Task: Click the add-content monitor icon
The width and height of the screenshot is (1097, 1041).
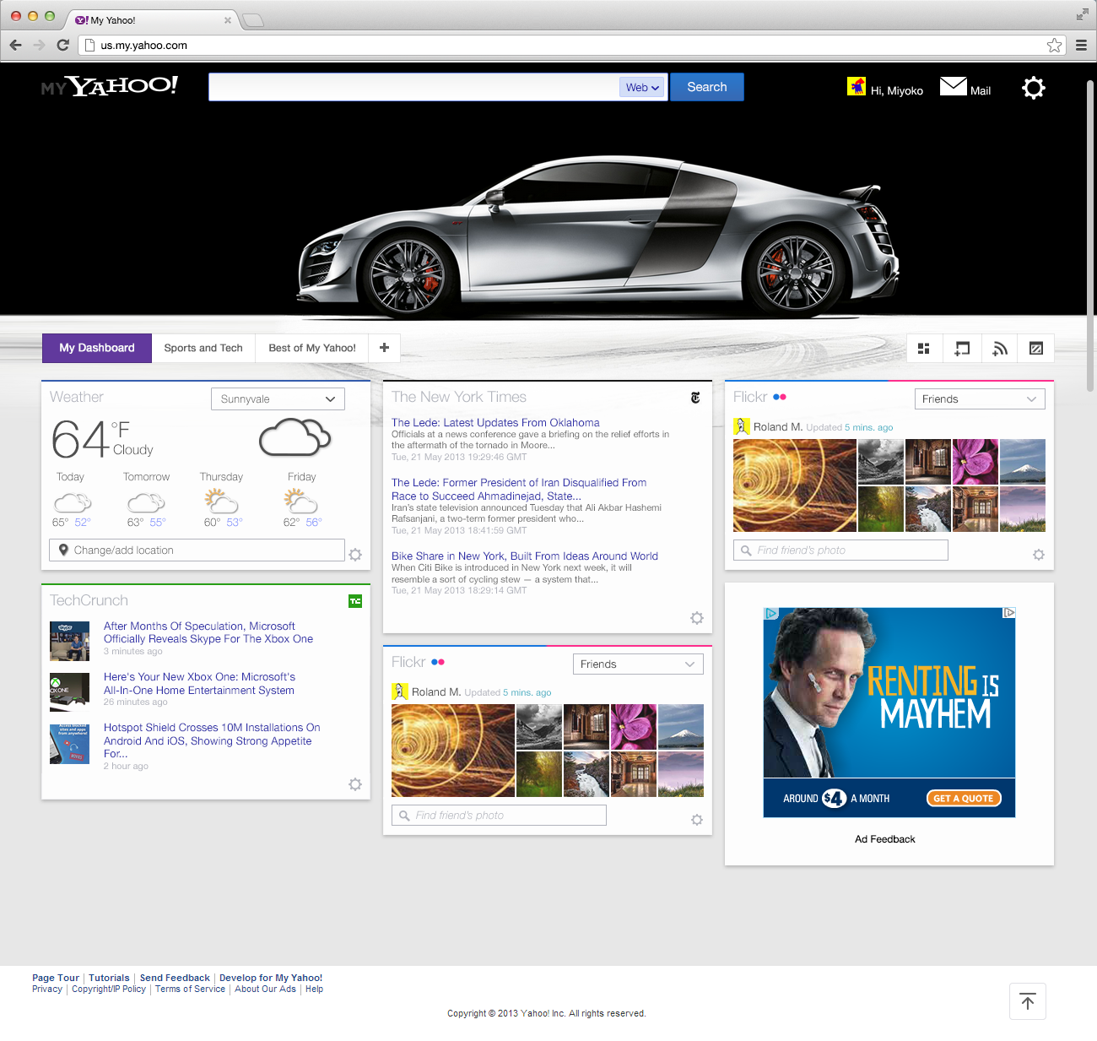Action: tap(962, 348)
